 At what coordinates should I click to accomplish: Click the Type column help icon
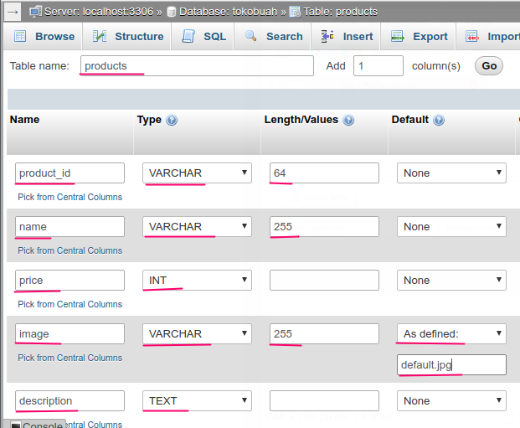tap(172, 121)
